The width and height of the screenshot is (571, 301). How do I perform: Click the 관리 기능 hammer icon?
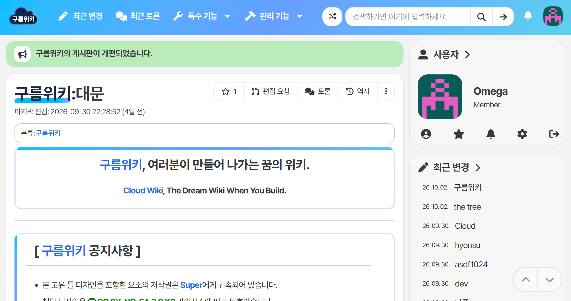250,16
